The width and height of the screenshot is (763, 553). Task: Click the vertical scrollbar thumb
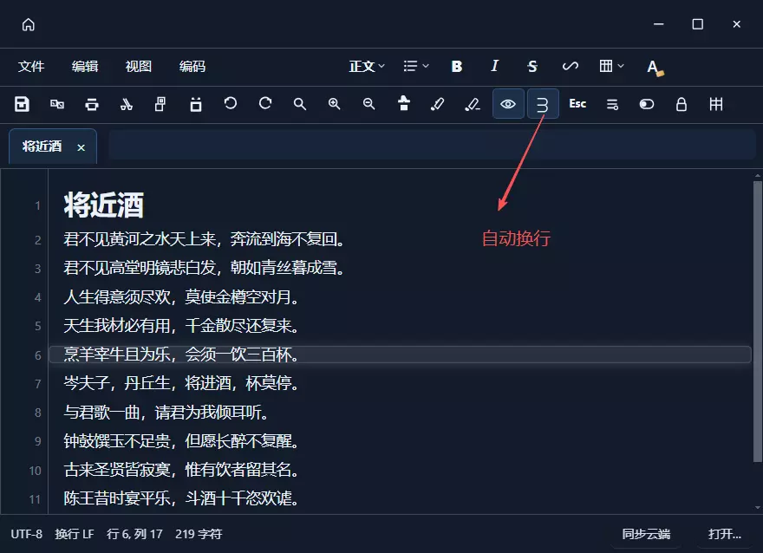pos(757,321)
